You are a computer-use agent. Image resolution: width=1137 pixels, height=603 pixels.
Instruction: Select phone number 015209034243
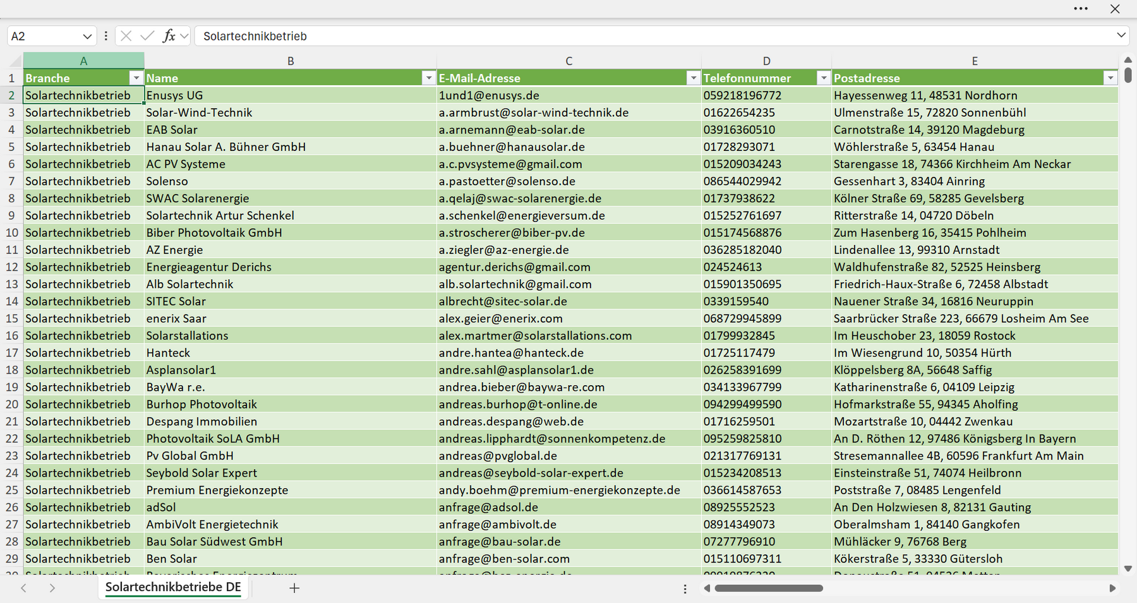(x=766, y=164)
